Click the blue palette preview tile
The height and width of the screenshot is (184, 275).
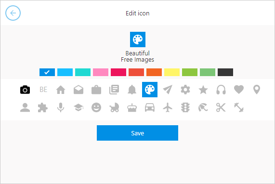click(x=138, y=39)
